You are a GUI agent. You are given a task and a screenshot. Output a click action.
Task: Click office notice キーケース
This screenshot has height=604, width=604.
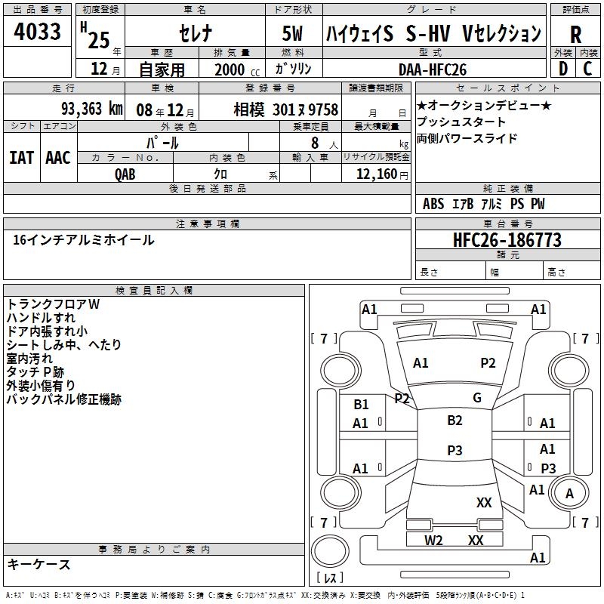click(39, 565)
